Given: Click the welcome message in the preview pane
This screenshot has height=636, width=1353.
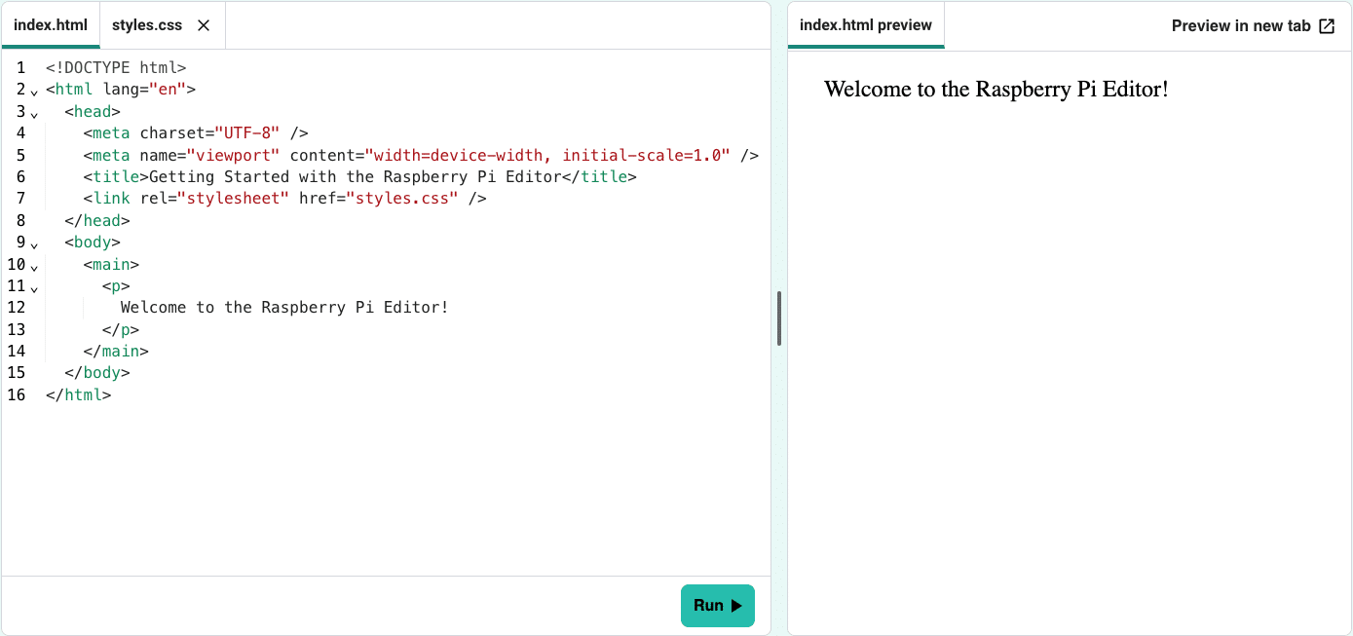Looking at the screenshot, I should (x=996, y=89).
